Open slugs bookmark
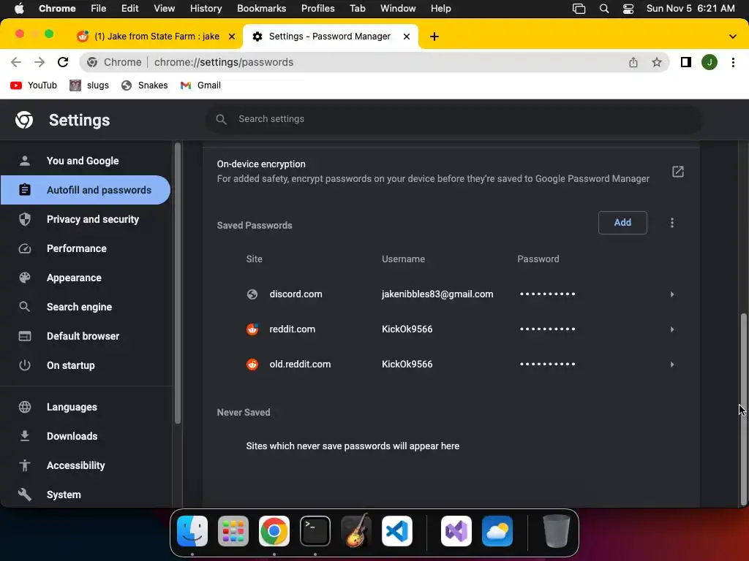 89,85
